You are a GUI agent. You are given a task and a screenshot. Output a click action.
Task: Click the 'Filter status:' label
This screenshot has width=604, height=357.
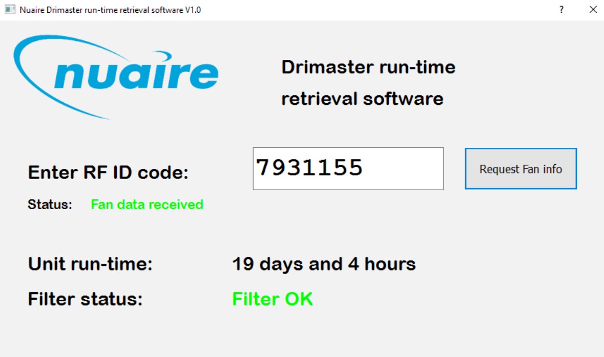[85, 299]
